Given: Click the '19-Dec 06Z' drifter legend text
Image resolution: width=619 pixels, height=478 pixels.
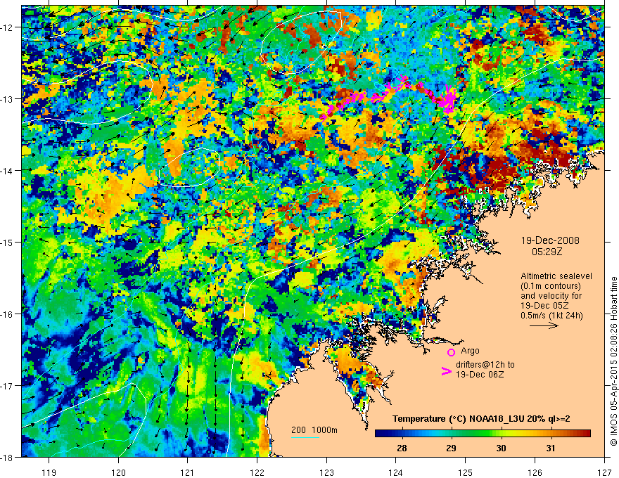Looking at the screenshot, I should click(480, 375).
